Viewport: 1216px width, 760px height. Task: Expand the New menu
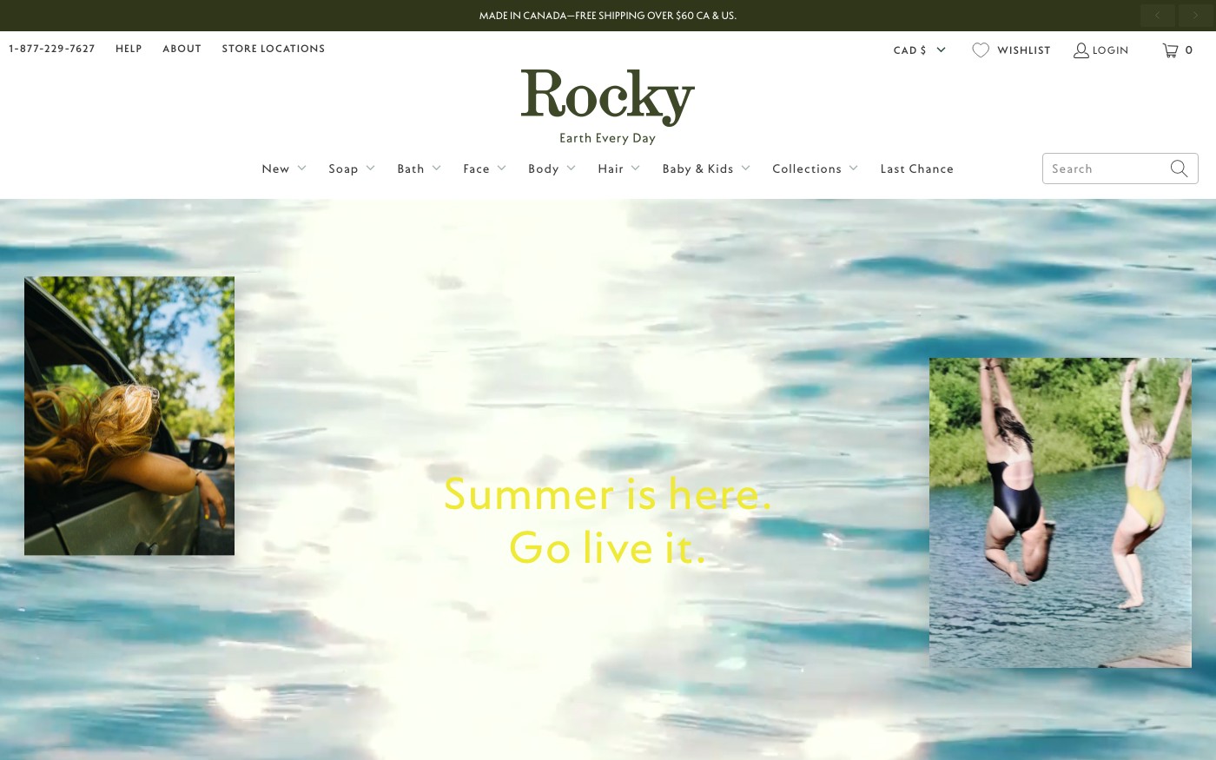click(284, 169)
